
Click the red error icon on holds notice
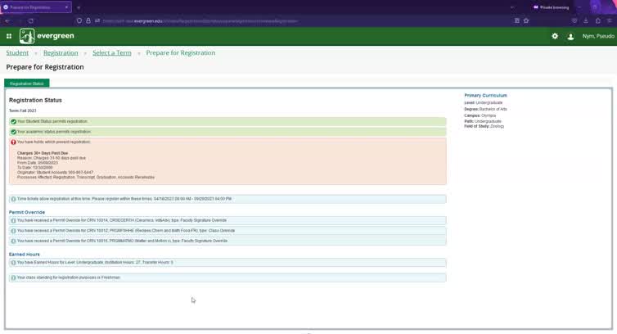(14, 142)
